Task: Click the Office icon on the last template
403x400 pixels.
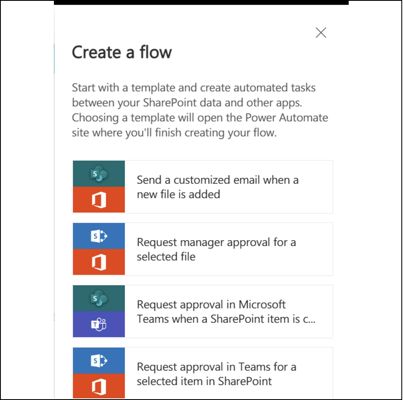Action: (99, 385)
